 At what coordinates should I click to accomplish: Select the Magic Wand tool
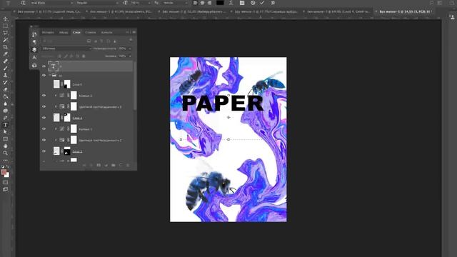pos(5,40)
